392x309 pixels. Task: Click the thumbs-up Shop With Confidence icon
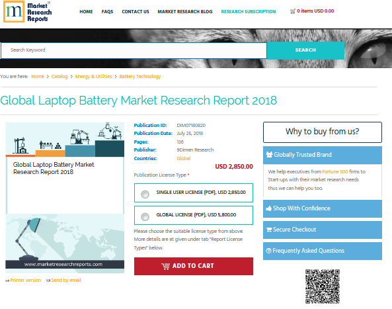click(269, 208)
